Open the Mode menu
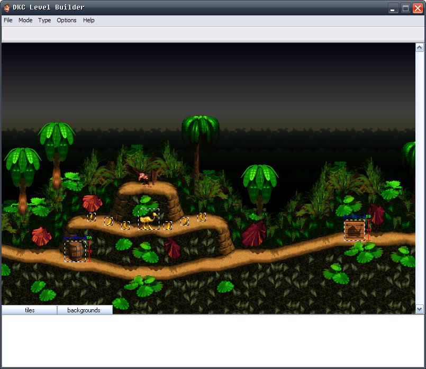Screen dimensions: 426x369 point(25,20)
